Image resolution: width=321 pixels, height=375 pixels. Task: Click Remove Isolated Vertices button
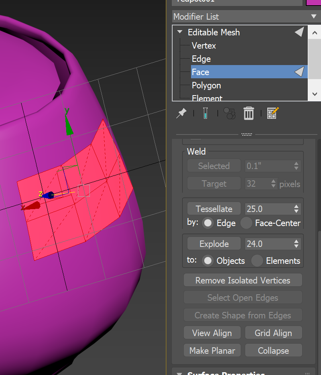click(x=243, y=280)
